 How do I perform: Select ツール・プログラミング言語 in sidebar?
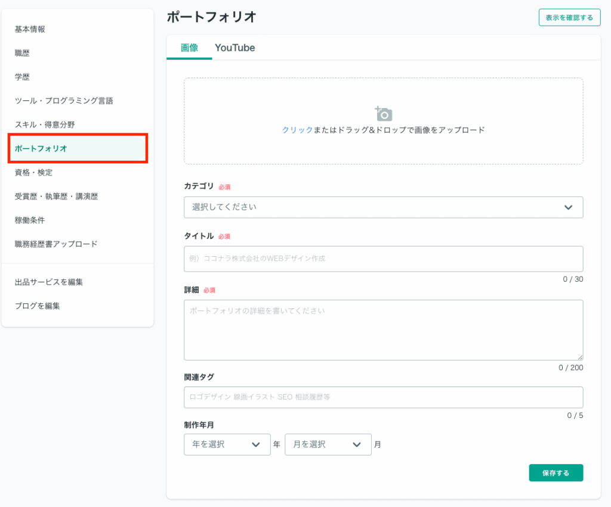[64, 101]
